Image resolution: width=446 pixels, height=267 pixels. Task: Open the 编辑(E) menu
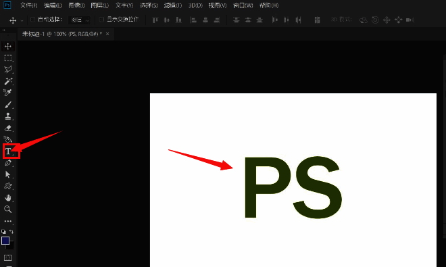[x=53, y=5]
